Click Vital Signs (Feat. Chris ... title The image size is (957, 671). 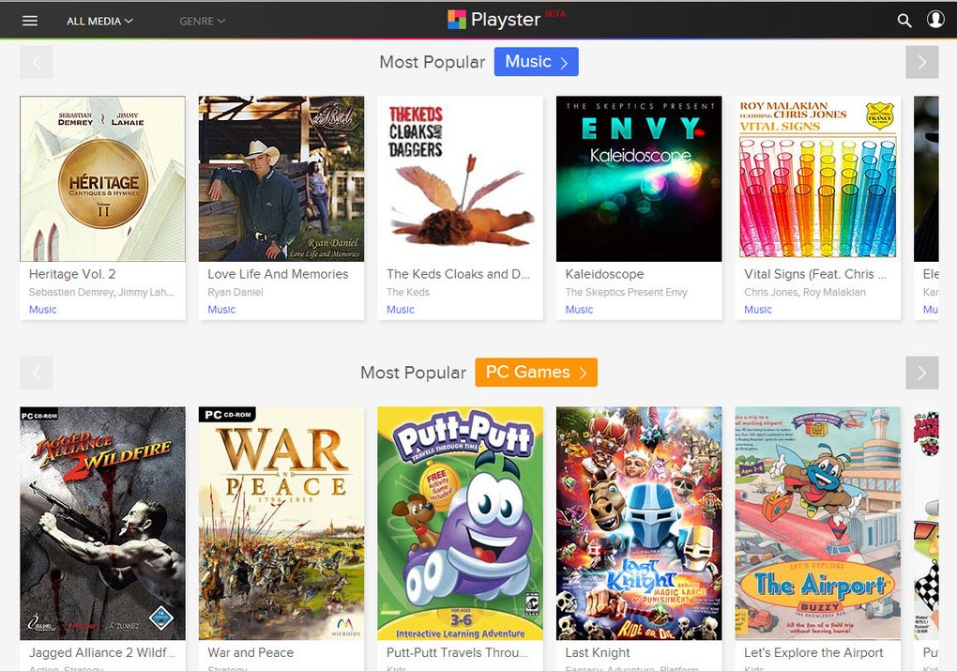[x=814, y=274]
